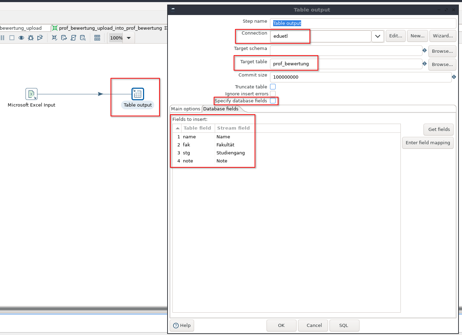Toggle Specify database fields checkbox
462x335 pixels.
point(273,101)
